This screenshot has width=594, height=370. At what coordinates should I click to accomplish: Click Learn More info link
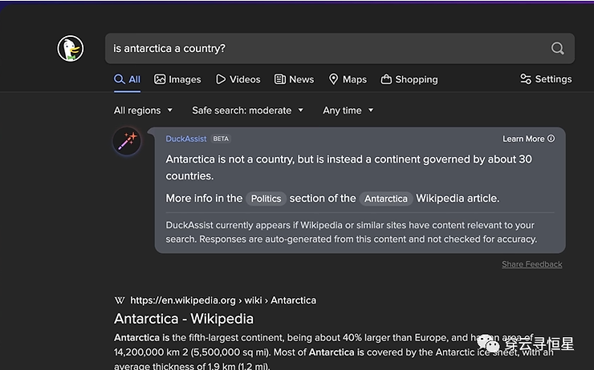click(528, 139)
